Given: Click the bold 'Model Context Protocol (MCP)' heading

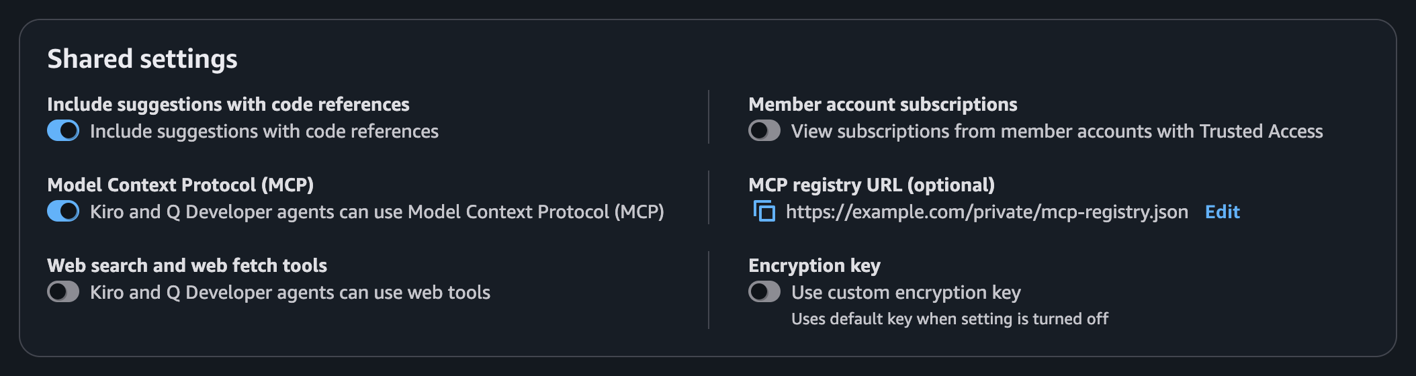Looking at the screenshot, I should click(180, 185).
